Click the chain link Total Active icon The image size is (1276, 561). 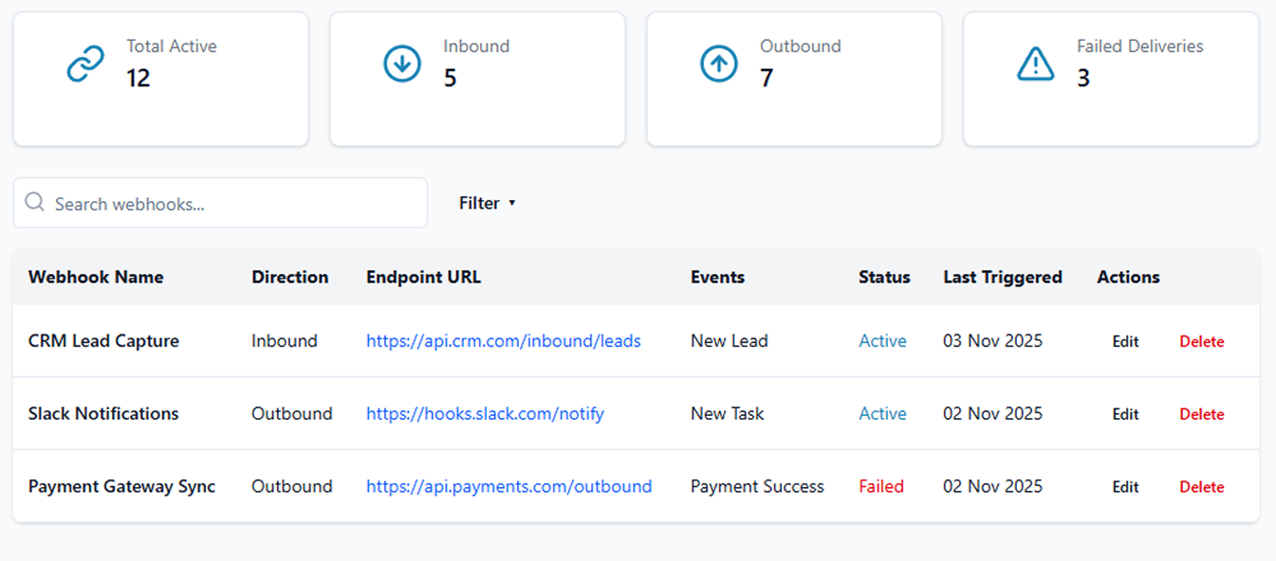click(85, 64)
